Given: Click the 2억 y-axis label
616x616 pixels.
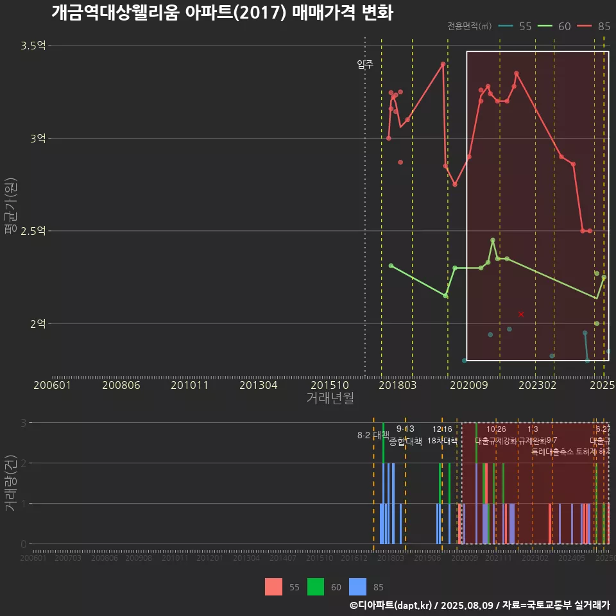Looking at the screenshot, I should click(38, 323).
